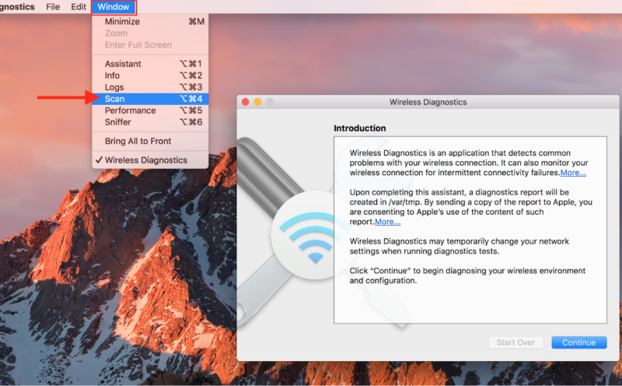Click the paragraph about temporarily changing network settings
622x386 pixels.
459,246
